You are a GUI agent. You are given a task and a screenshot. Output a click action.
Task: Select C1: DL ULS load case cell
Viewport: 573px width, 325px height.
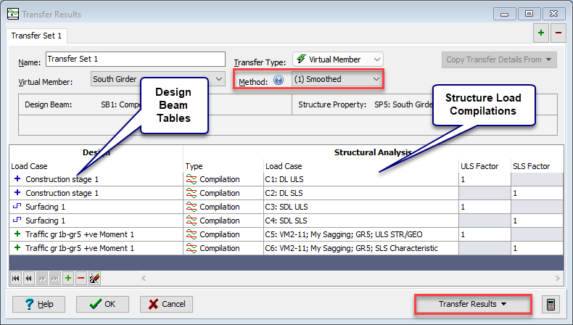coord(361,179)
